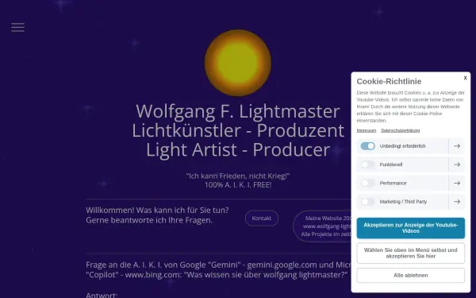Open the Impressum link
This screenshot has width=476, height=298.
coord(366,130)
